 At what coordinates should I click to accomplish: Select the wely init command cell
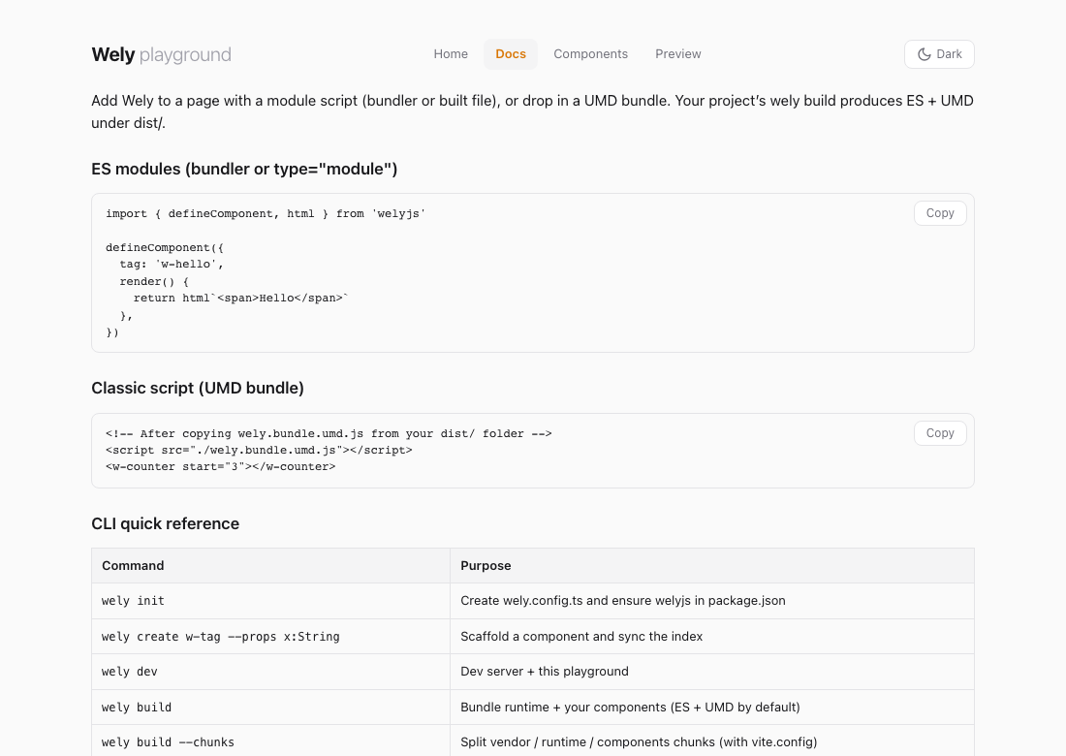(133, 600)
